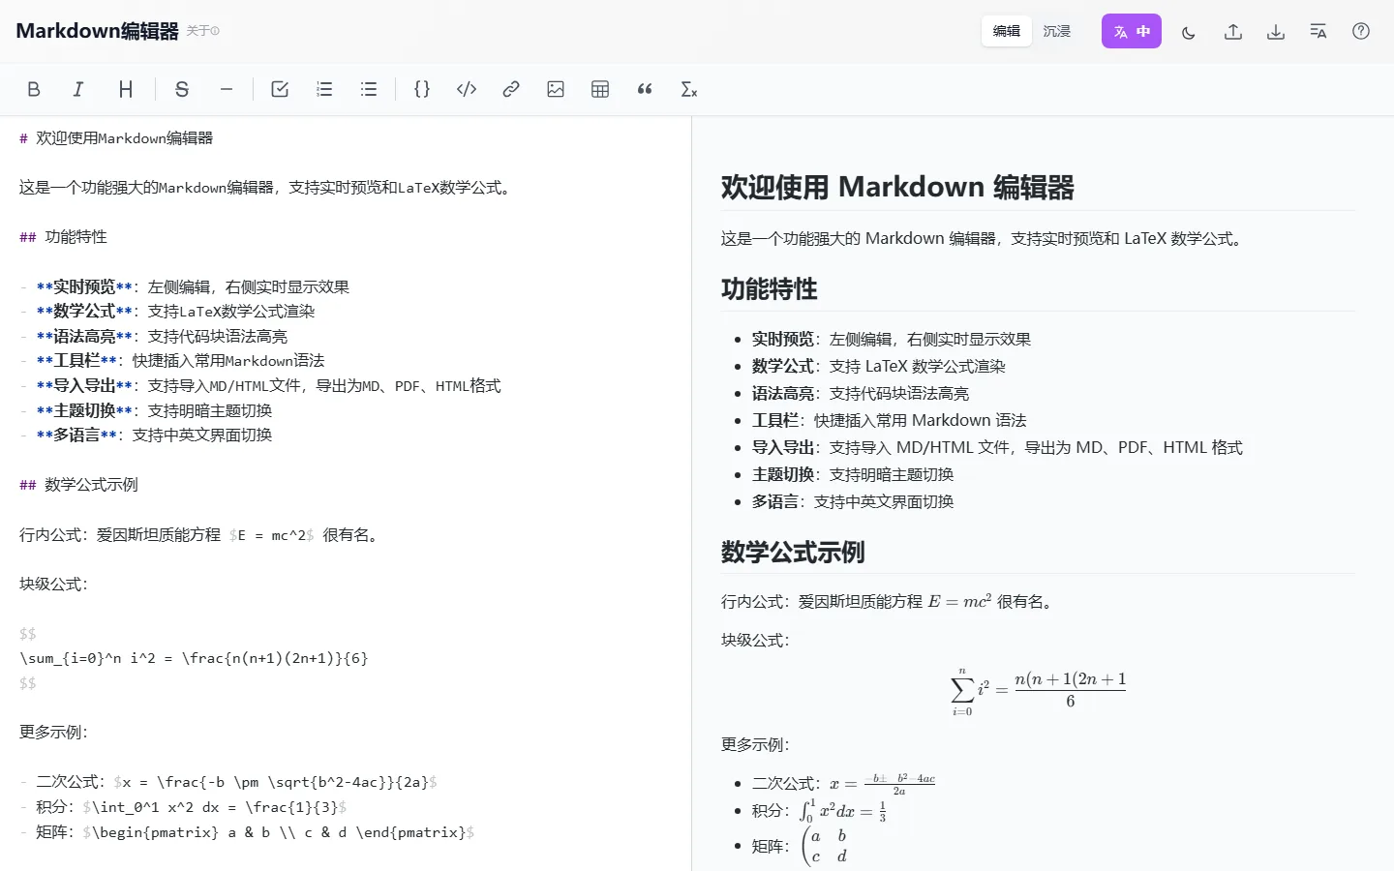Click the text lines with letter A icon
The width and height of the screenshot is (1394, 871).
pyautogui.click(x=1318, y=31)
